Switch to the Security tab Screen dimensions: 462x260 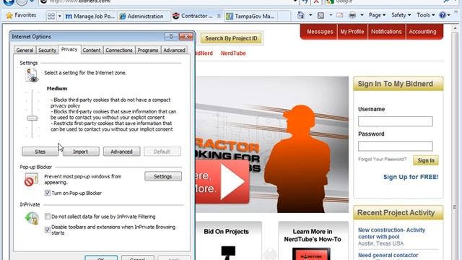tap(47, 50)
